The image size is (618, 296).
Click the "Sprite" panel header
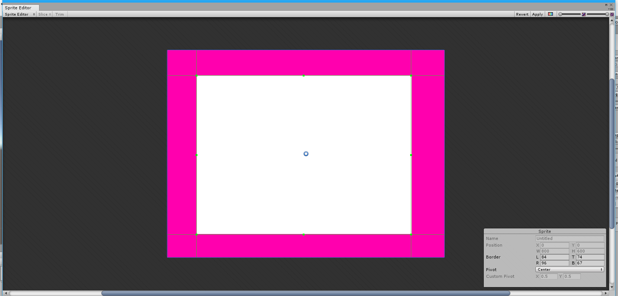click(545, 231)
